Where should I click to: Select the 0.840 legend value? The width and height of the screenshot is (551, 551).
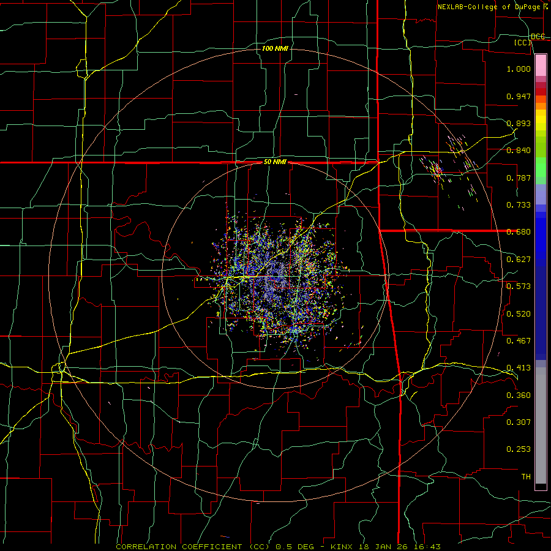[x=519, y=151]
